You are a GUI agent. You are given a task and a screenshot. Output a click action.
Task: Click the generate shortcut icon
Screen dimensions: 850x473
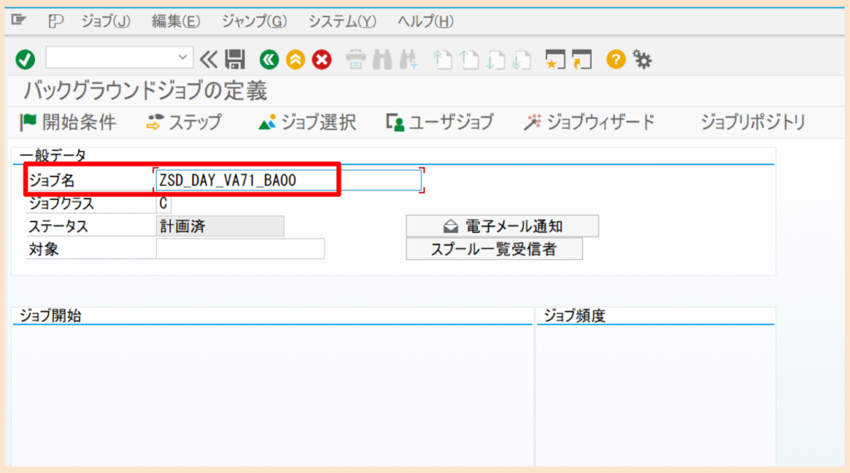582,60
